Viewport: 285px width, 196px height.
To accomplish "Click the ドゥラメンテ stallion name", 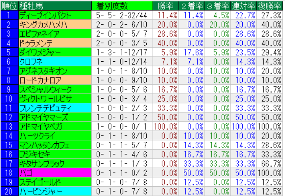I will [54, 43].
